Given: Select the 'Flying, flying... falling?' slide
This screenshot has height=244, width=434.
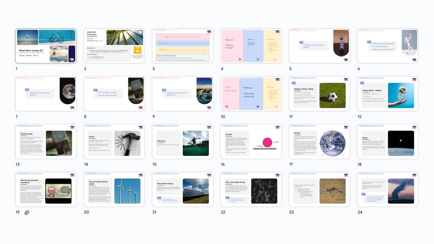Looking at the screenshot, I should point(388,94).
